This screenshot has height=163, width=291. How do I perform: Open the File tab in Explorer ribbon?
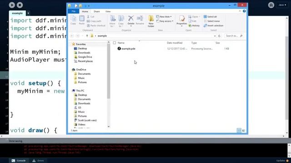(x=74, y=11)
